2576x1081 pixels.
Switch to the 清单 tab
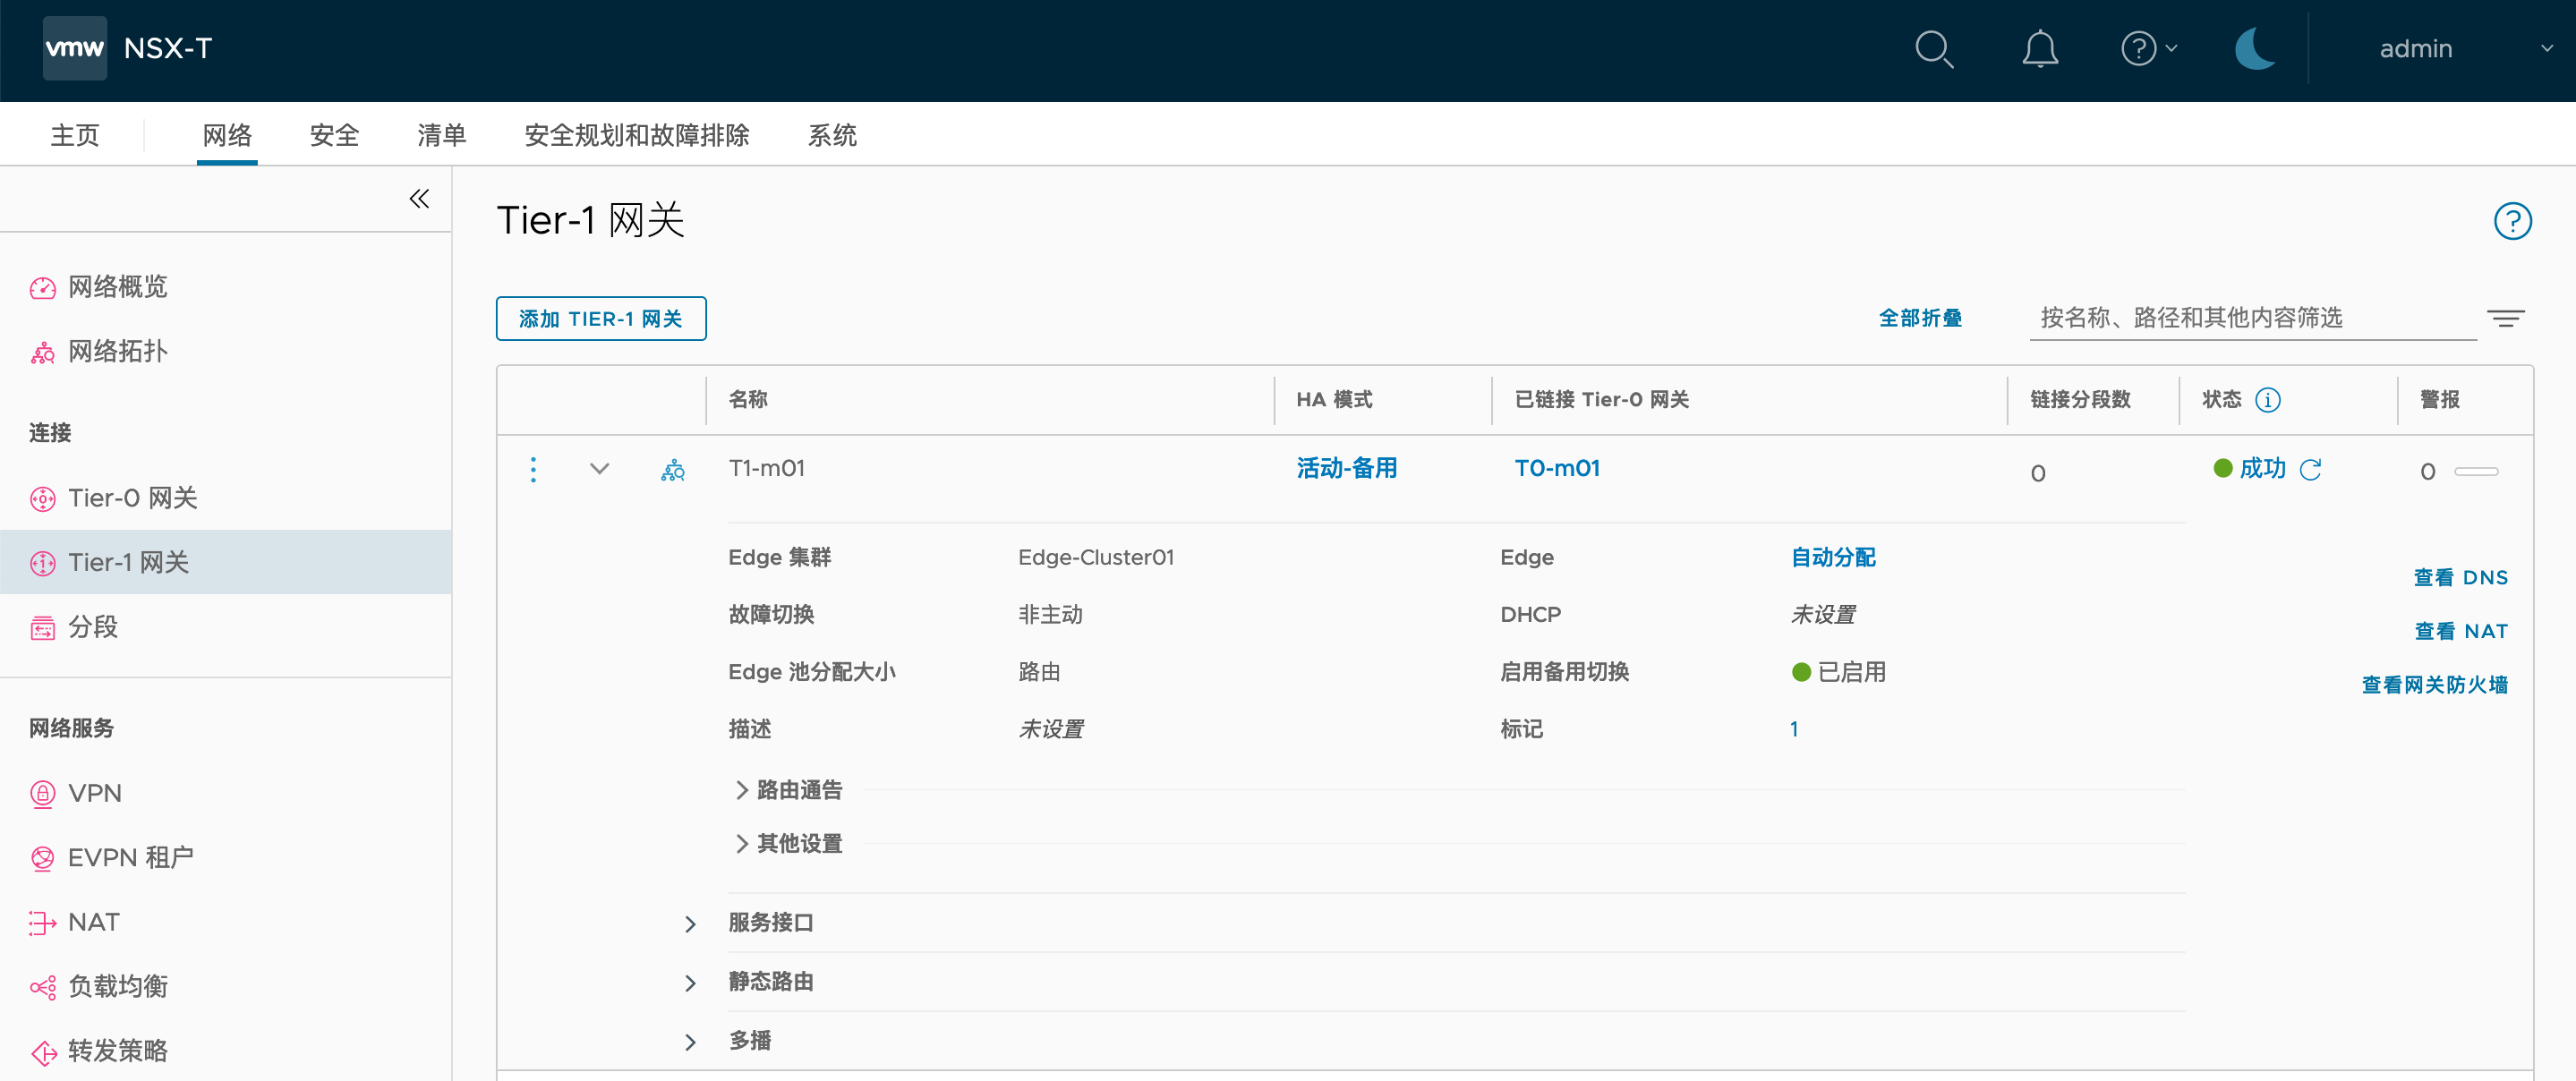tap(442, 135)
